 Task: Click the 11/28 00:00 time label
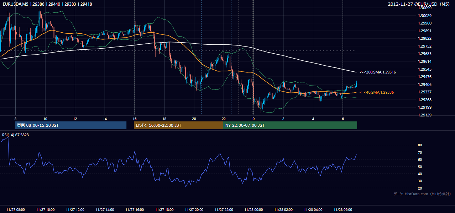(253, 210)
